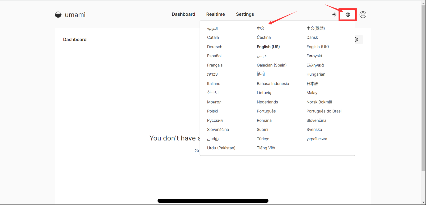The image size is (426, 205).
Task: Switch language to Русский
Action: [215, 120]
